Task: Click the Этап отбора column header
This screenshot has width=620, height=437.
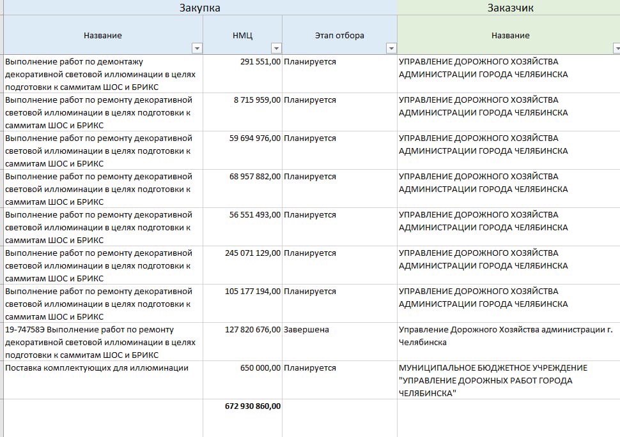Action: point(339,35)
